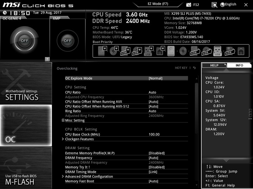Viewport: 253px width, 189px height.
Task: Click the BIOS Ver E7A93IMS.140 text
Action: point(184,37)
